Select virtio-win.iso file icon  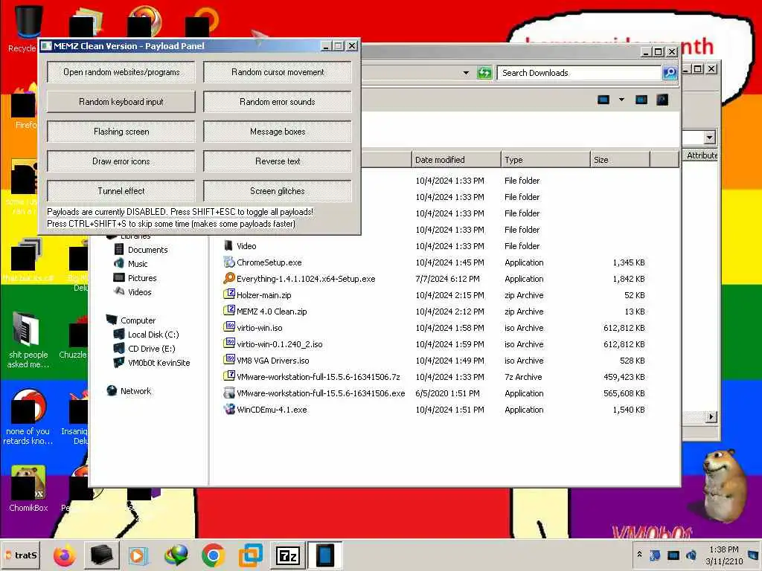tap(229, 327)
